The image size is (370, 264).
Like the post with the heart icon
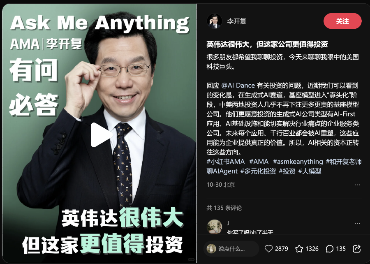[268, 249]
